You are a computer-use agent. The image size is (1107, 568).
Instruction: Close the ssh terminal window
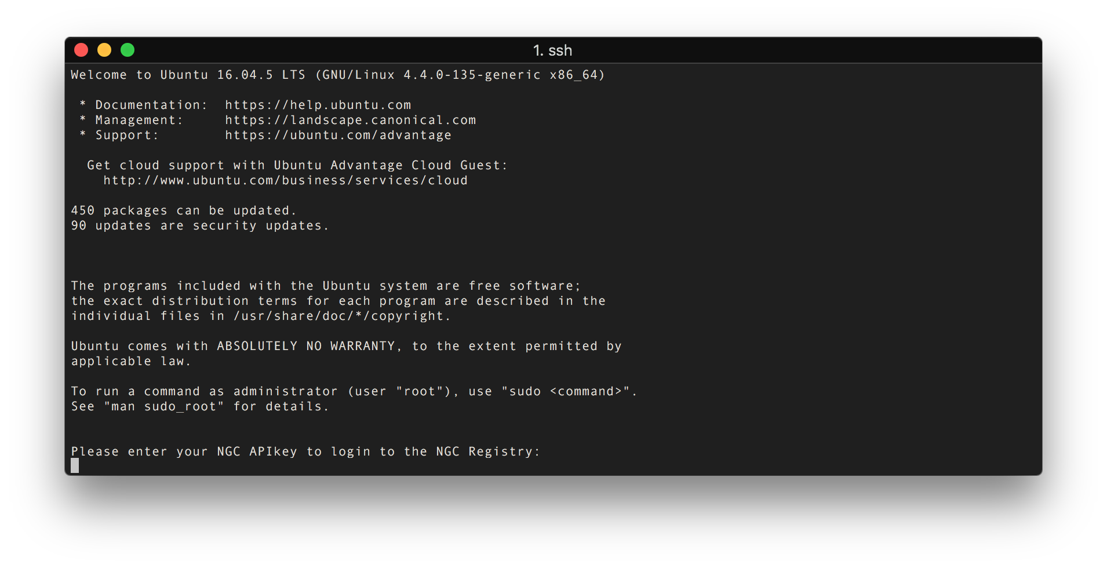tap(81, 50)
